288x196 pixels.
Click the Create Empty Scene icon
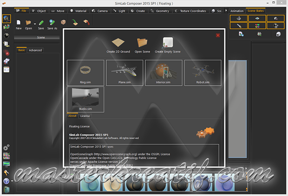[x=168, y=42]
